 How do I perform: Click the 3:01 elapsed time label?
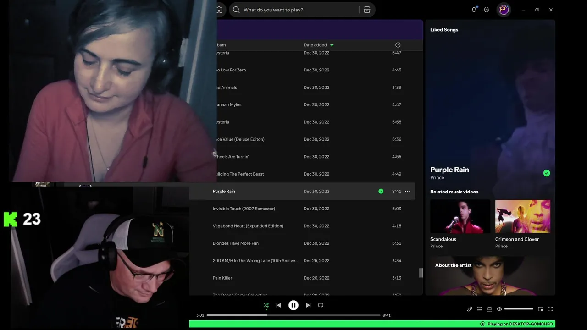pyautogui.click(x=200, y=315)
